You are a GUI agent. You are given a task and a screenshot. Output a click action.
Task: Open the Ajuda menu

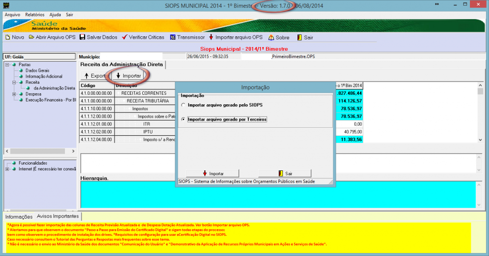click(55, 15)
